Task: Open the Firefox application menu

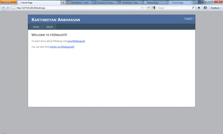Action: coord(8,2)
